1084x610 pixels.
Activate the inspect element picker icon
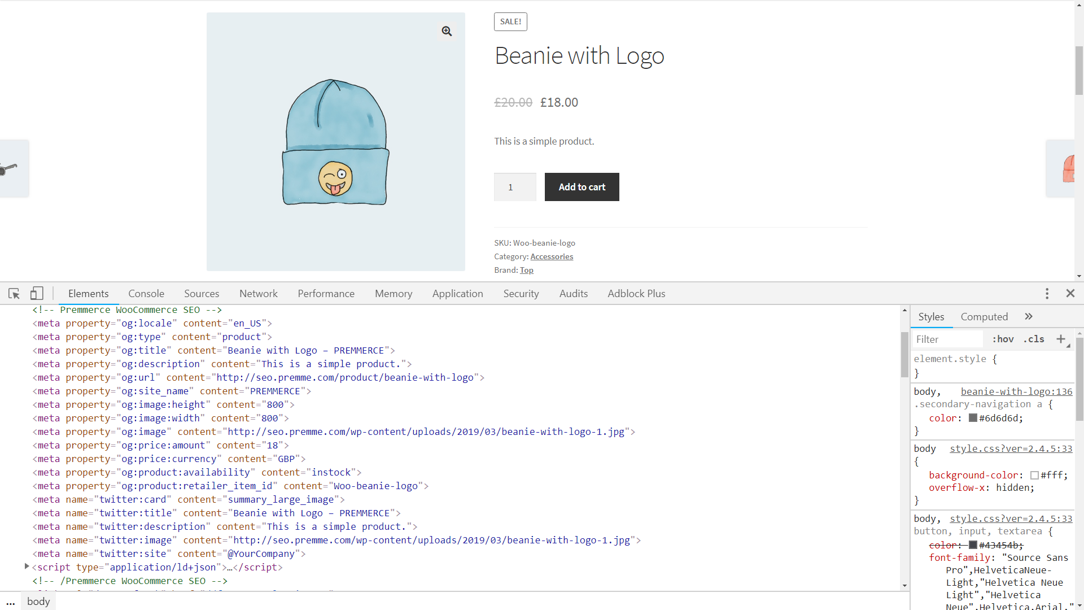[x=14, y=294]
